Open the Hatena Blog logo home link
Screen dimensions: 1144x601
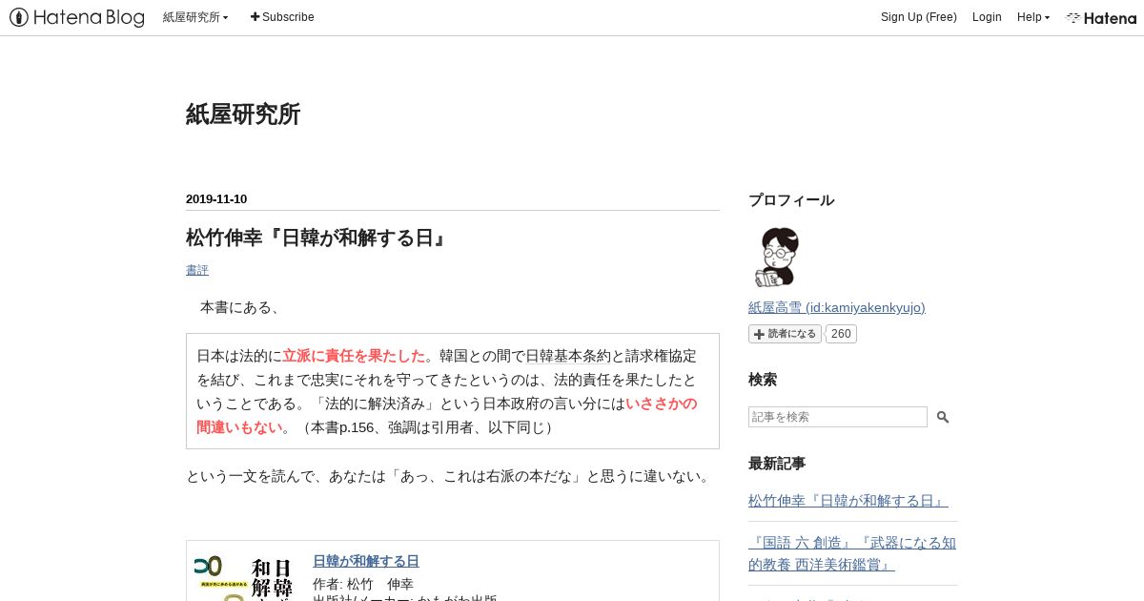77,17
